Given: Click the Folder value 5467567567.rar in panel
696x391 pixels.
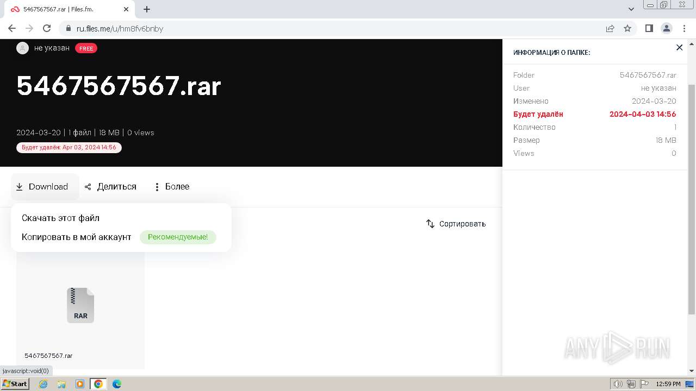Looking at the screenshot, I should pyautogui.click(x=648, y=75).
